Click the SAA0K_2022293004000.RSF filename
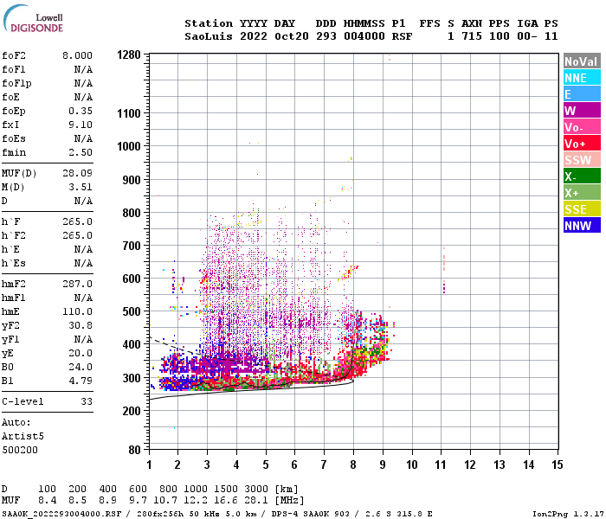This screenshot has width=606, height=519. pyautogui.click(x=61, y=514)
